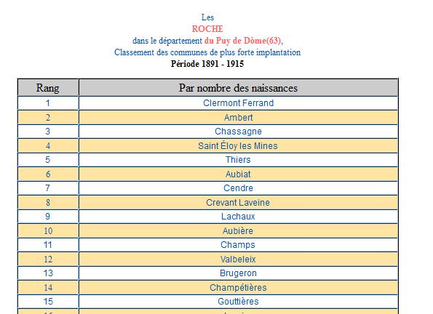Select the Champs commune entry

(x=238, y=245)
